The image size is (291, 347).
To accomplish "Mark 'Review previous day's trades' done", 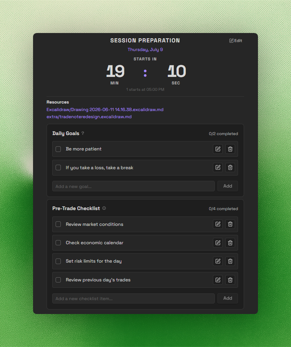I will coord(58,280).
